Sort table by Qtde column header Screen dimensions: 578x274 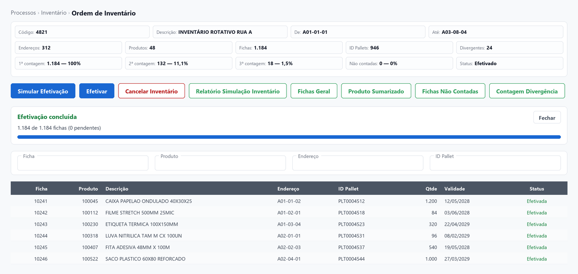(431, 189)
